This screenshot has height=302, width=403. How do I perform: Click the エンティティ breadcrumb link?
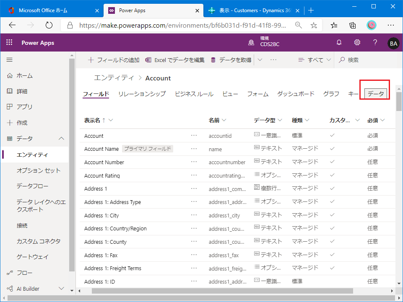coord(114,78)
